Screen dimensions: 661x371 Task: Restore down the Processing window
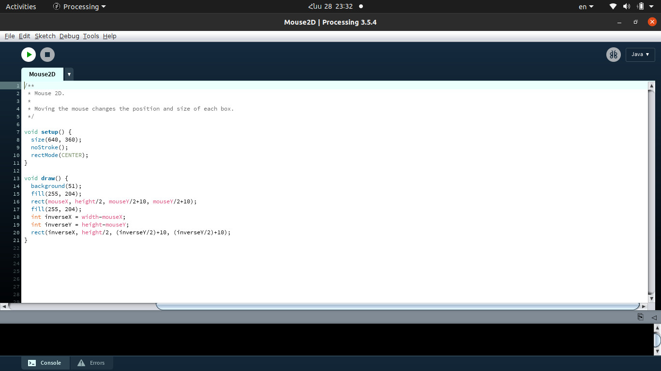(636, 22)
